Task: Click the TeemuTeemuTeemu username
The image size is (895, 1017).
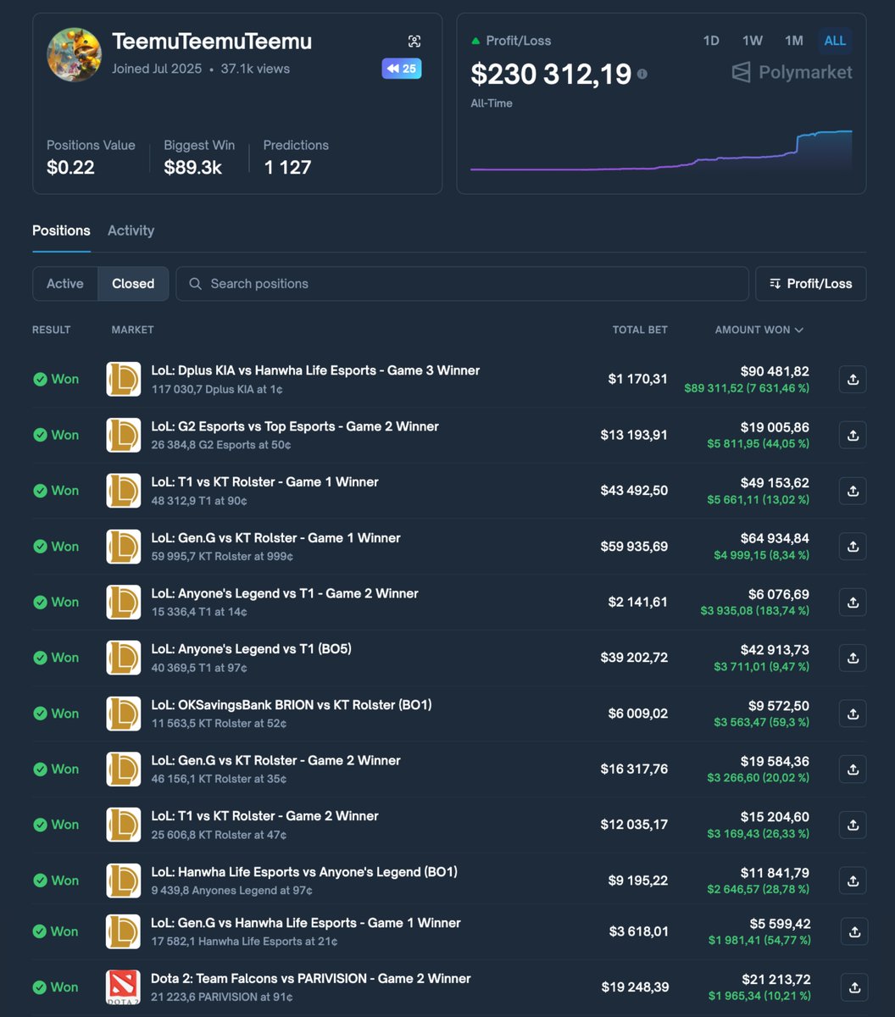Action: coord(212,42)
